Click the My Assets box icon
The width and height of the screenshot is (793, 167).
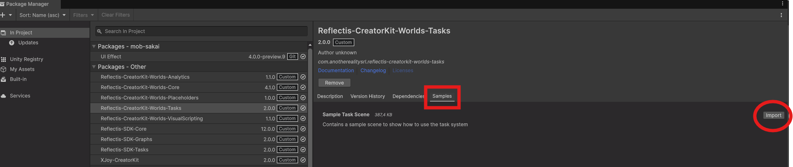(3, 69)
